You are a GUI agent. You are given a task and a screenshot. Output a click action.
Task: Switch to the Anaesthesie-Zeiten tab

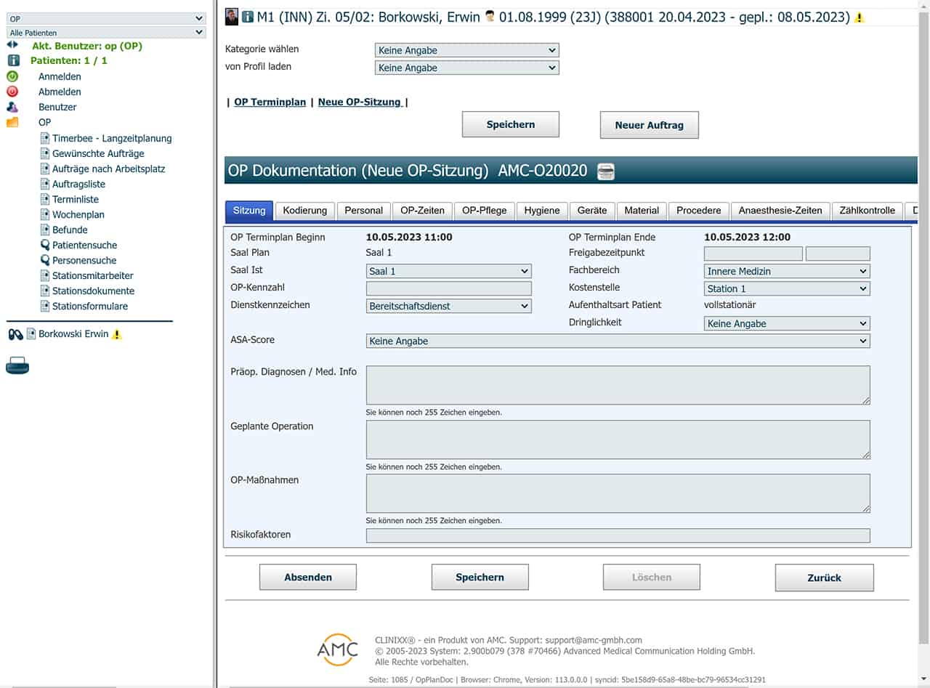point(780,211)
